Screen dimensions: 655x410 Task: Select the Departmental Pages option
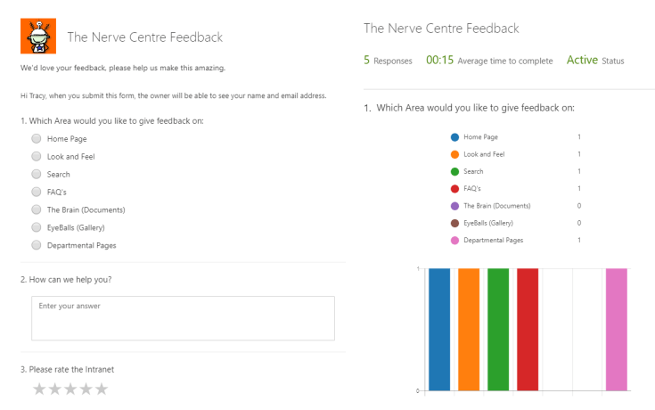point(37,245)
